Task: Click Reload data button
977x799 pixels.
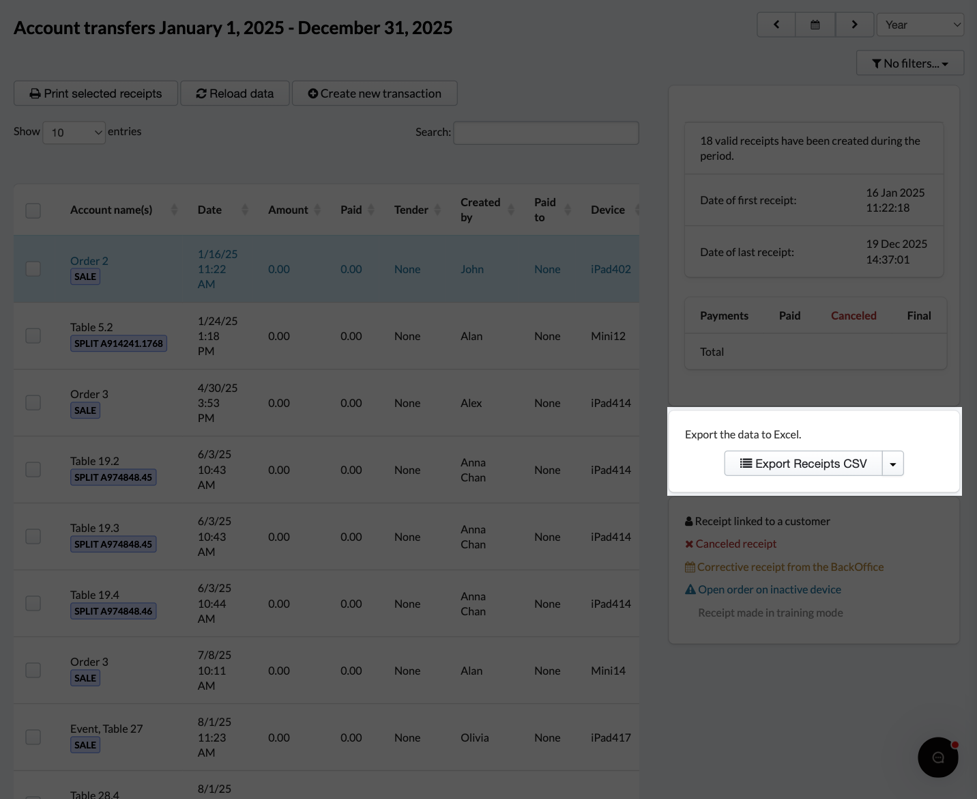Action: point(235,94)
